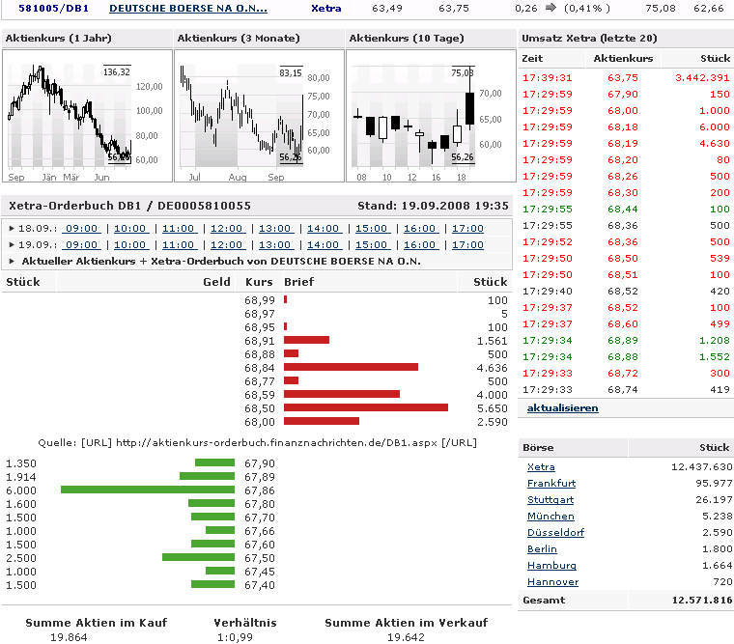Click Summe Aktien im Kauf value 19.864
Image resolution: width=734 pixels, height=644 pixels.
[69, 637]
